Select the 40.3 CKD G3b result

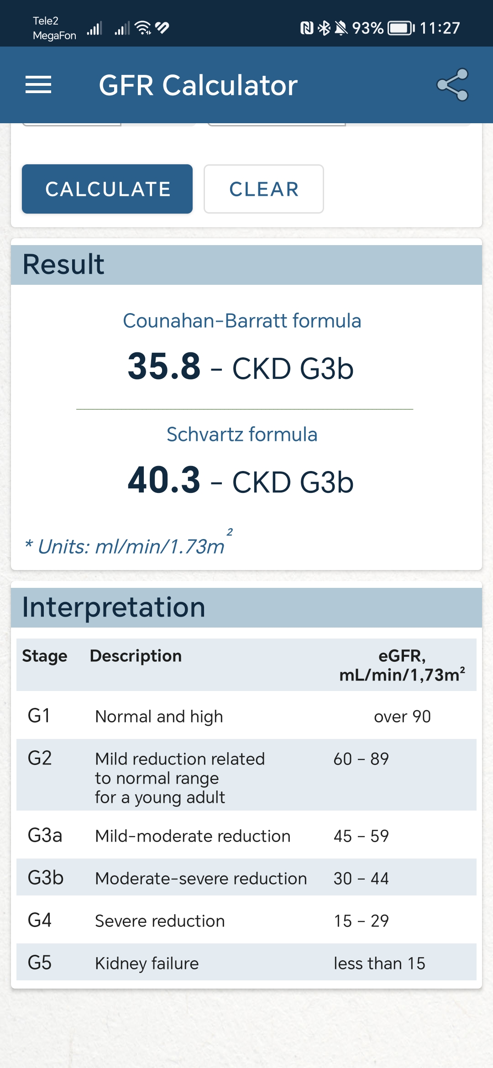pos(241,481)
